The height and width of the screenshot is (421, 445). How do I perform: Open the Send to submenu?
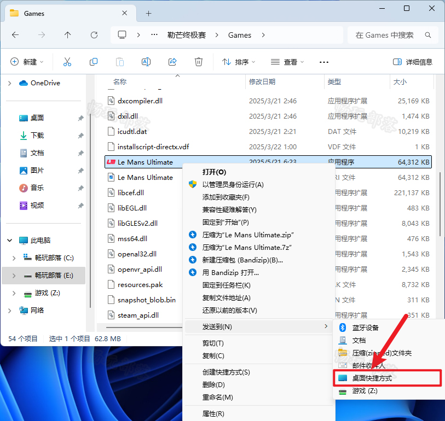point(259,327)
